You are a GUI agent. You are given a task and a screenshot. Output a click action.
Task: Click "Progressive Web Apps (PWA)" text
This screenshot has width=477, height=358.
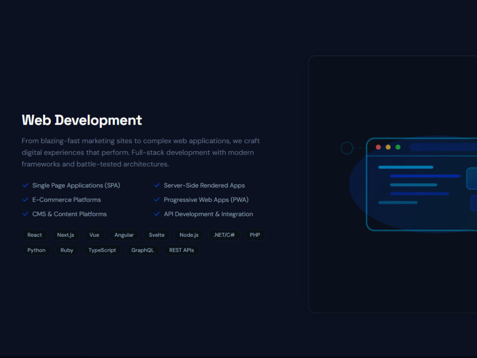[x=206, y=200]
